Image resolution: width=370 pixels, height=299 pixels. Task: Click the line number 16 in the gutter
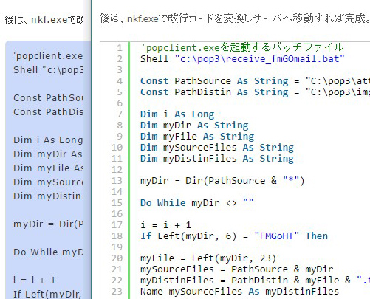click(117, 214)
